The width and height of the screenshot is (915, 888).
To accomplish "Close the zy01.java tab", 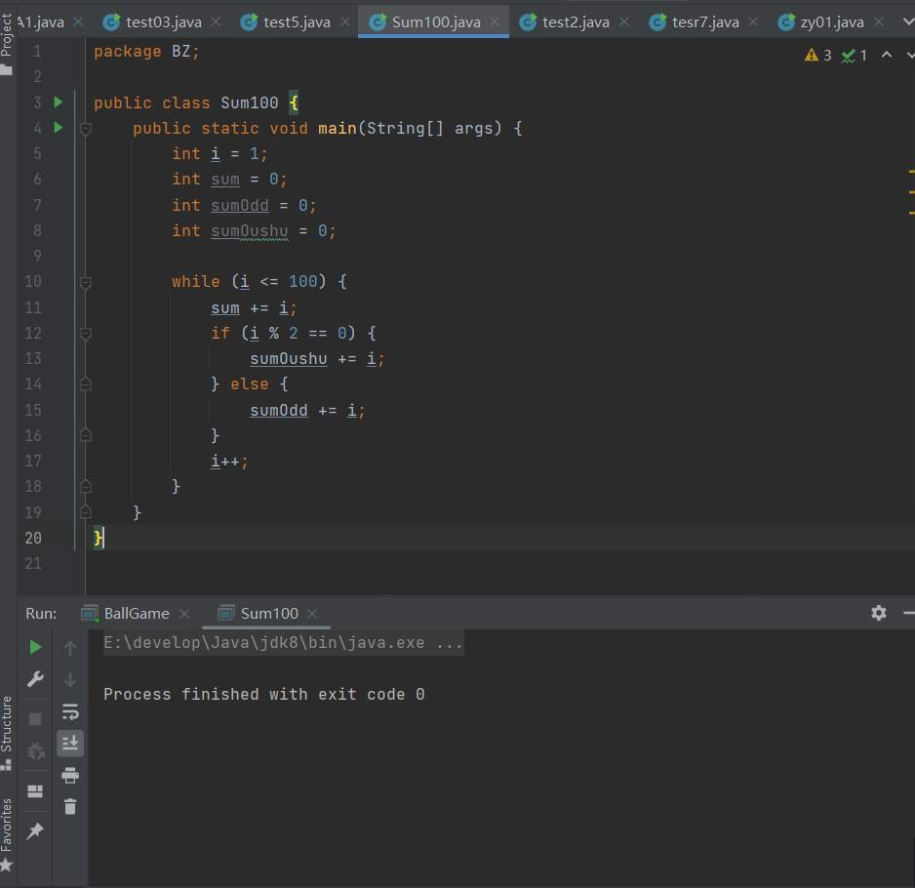I will [879, 21].
